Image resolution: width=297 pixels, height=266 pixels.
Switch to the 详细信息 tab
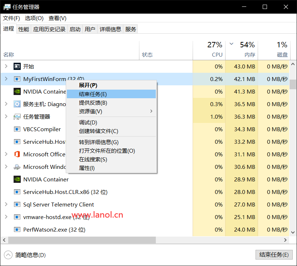pos(110,29)
